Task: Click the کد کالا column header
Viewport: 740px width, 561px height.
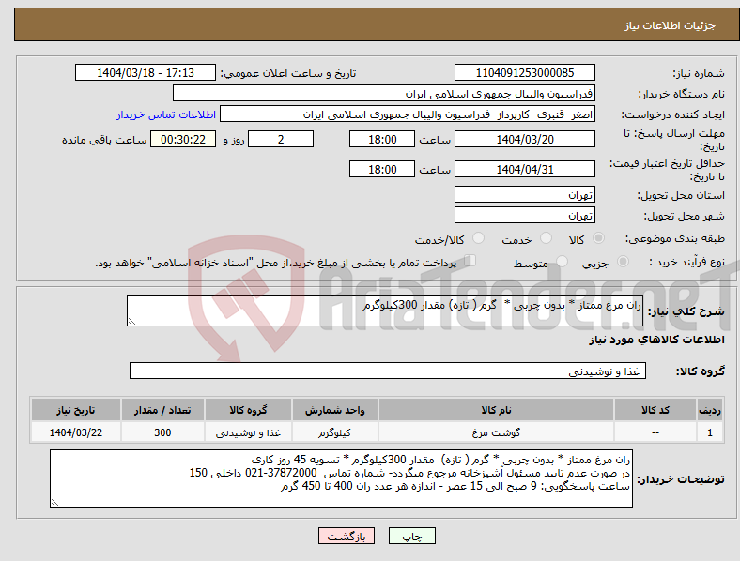Action: tap(655, 410)
